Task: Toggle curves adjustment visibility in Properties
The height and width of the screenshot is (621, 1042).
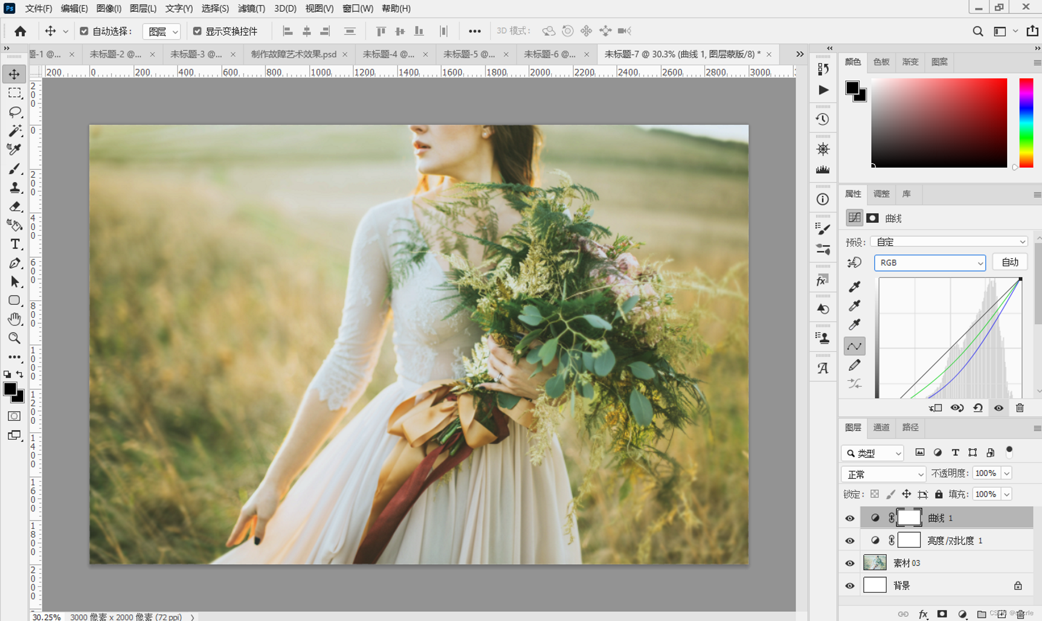Action: click(998, 408)
